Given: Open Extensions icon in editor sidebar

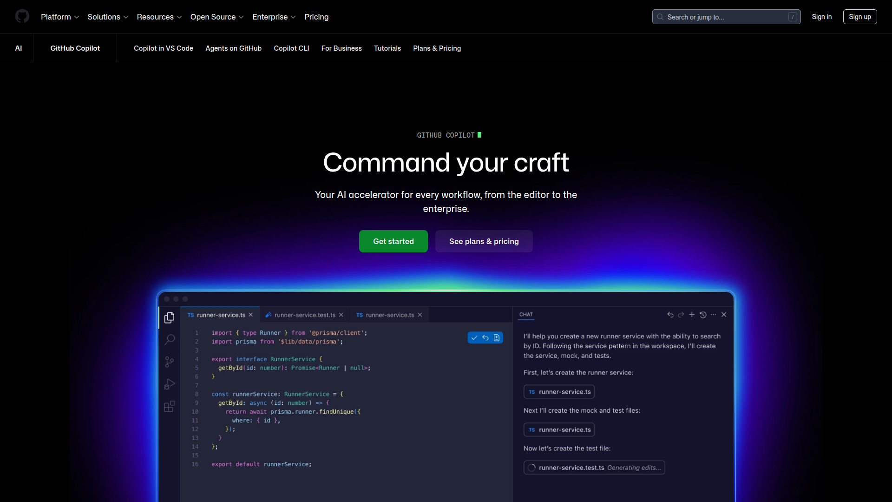Looking at the screenshot, I should tap(170, 406).
